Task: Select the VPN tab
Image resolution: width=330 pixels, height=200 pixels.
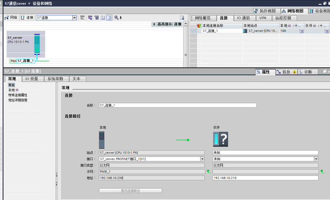Action: coord(263,18)
